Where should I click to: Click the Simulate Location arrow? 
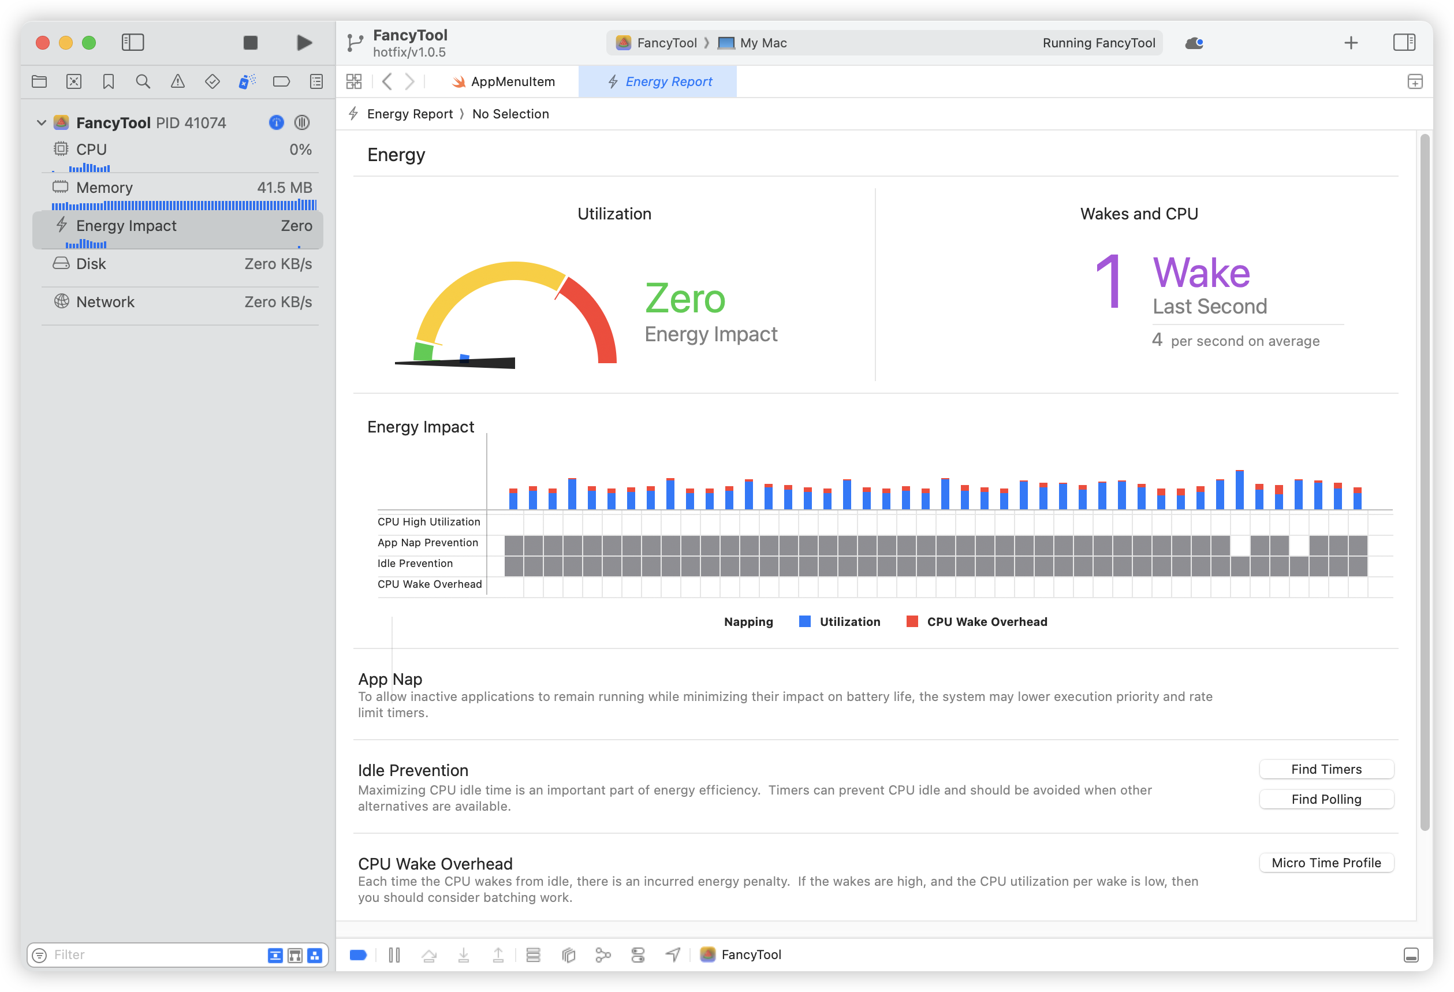tap(673, 954)
